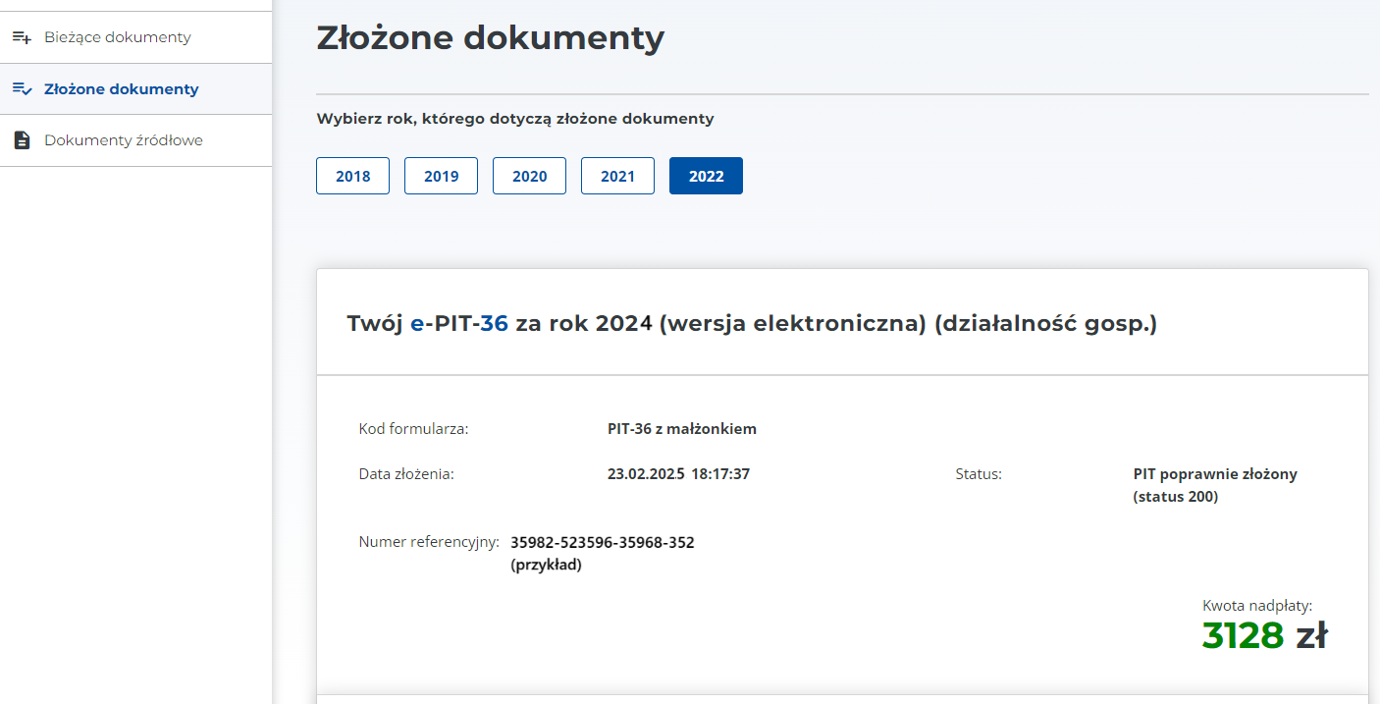Open the Twój e-PIT-36 declaration
1380x704 pixels.
tap(752, 321)
